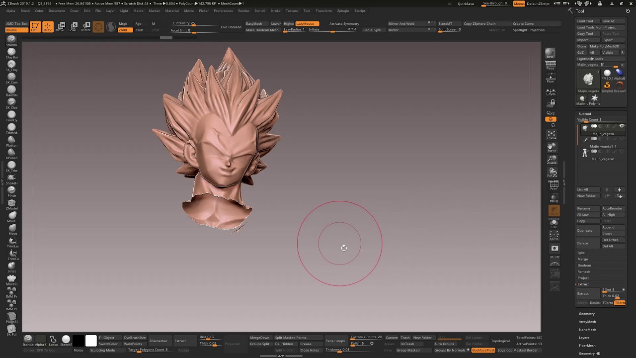Viewport: 636px width, 358px height.
Task: Click the Make Boolean Mesh button
Action: coord(262,30)
